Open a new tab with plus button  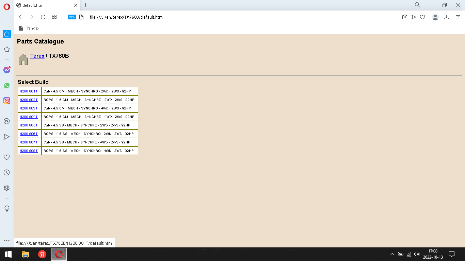(85, 5)
